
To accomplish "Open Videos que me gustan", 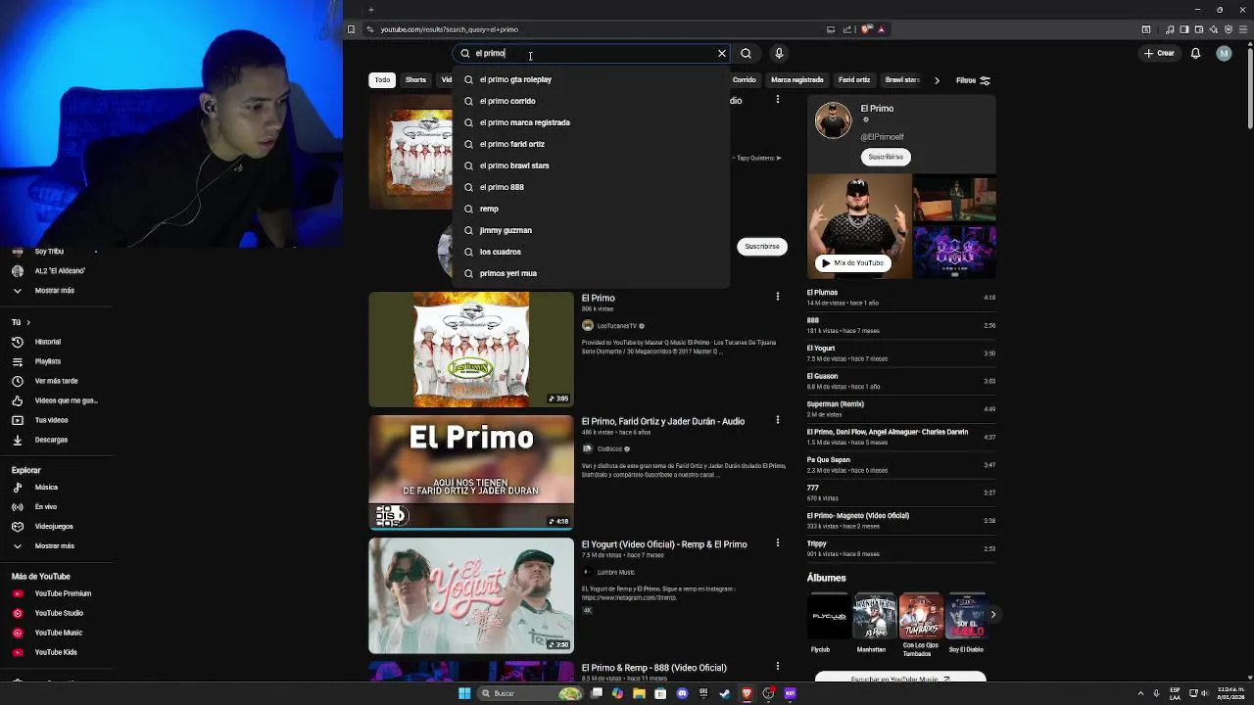I will 66,400.
